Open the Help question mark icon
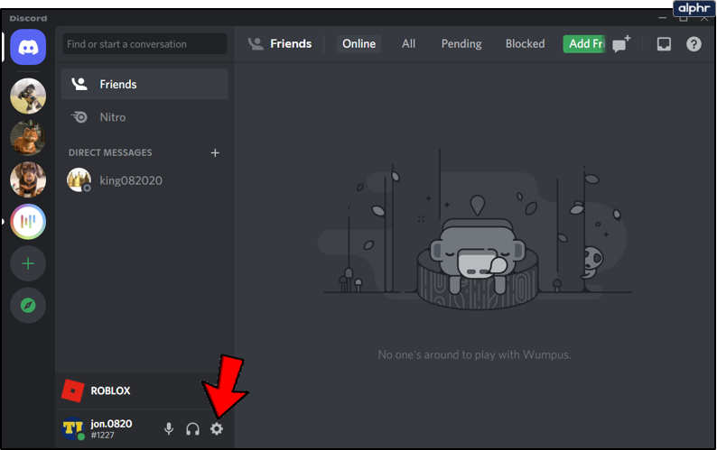717x450 pixels. coord(694,44)
